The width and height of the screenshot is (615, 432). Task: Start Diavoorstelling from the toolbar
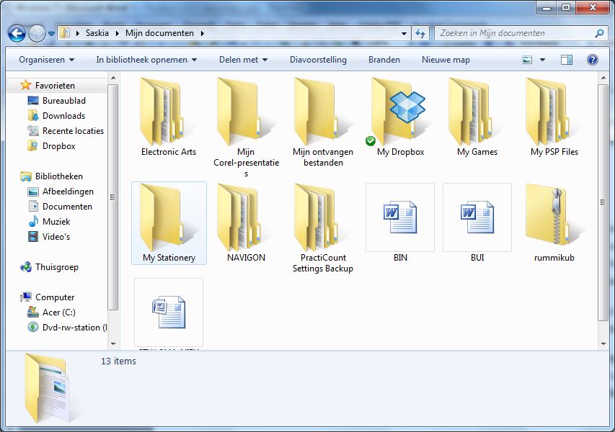click(x=318, y=60)
